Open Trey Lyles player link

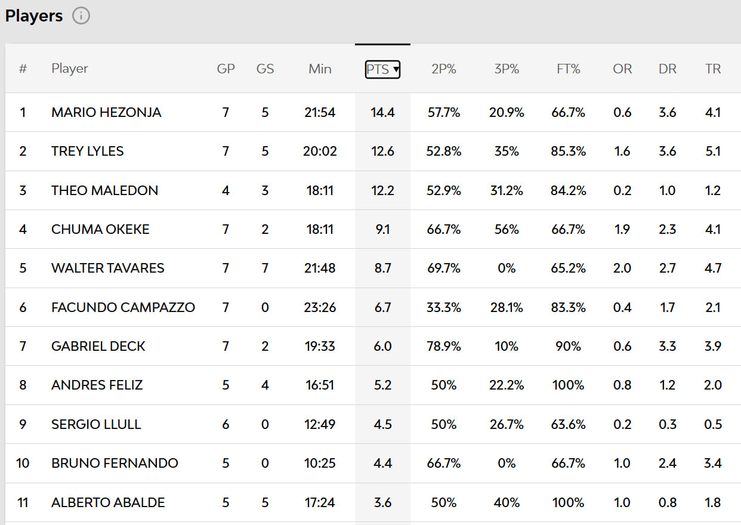[x=88, y=152]
